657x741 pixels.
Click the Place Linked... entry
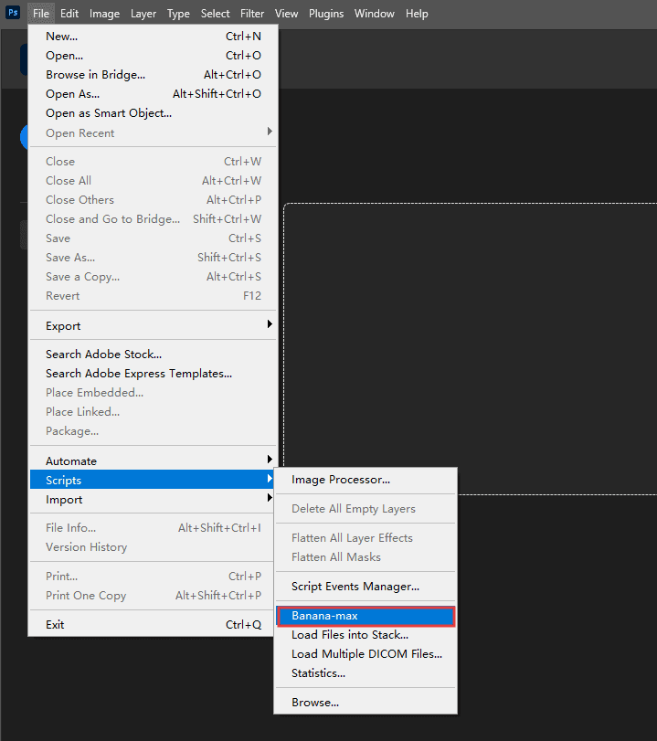(x=153, y=411)
